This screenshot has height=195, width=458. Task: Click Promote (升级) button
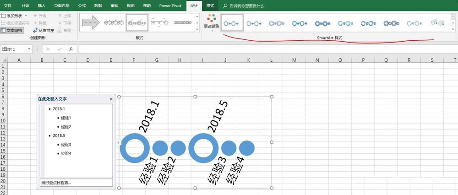[x=40, y=16]
